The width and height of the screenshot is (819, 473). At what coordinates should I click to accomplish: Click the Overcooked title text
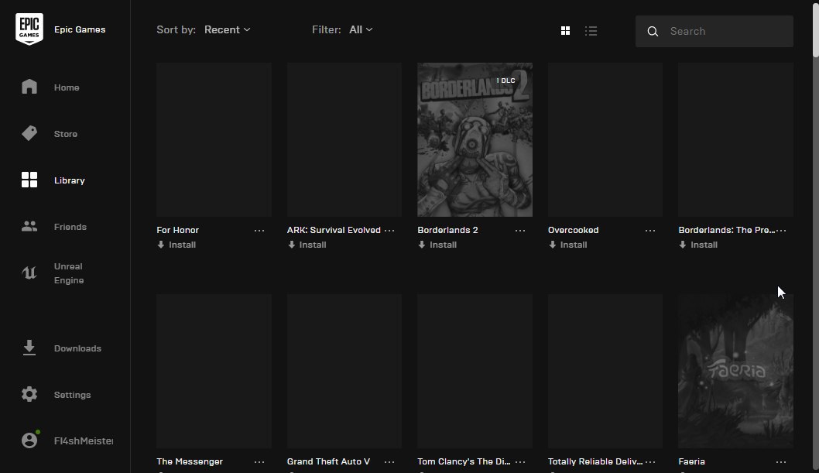573,230
